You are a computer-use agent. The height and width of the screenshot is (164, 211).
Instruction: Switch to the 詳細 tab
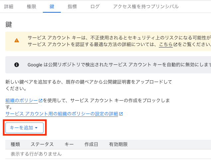pos(9,6)
